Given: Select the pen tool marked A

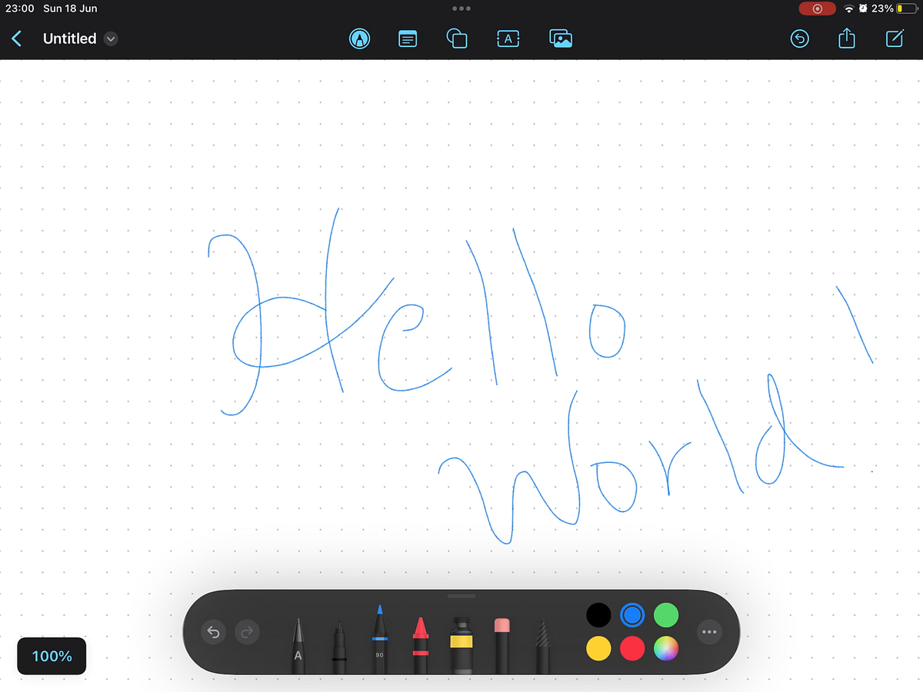Looking at the screenshot, I should (x=298, y=646).
